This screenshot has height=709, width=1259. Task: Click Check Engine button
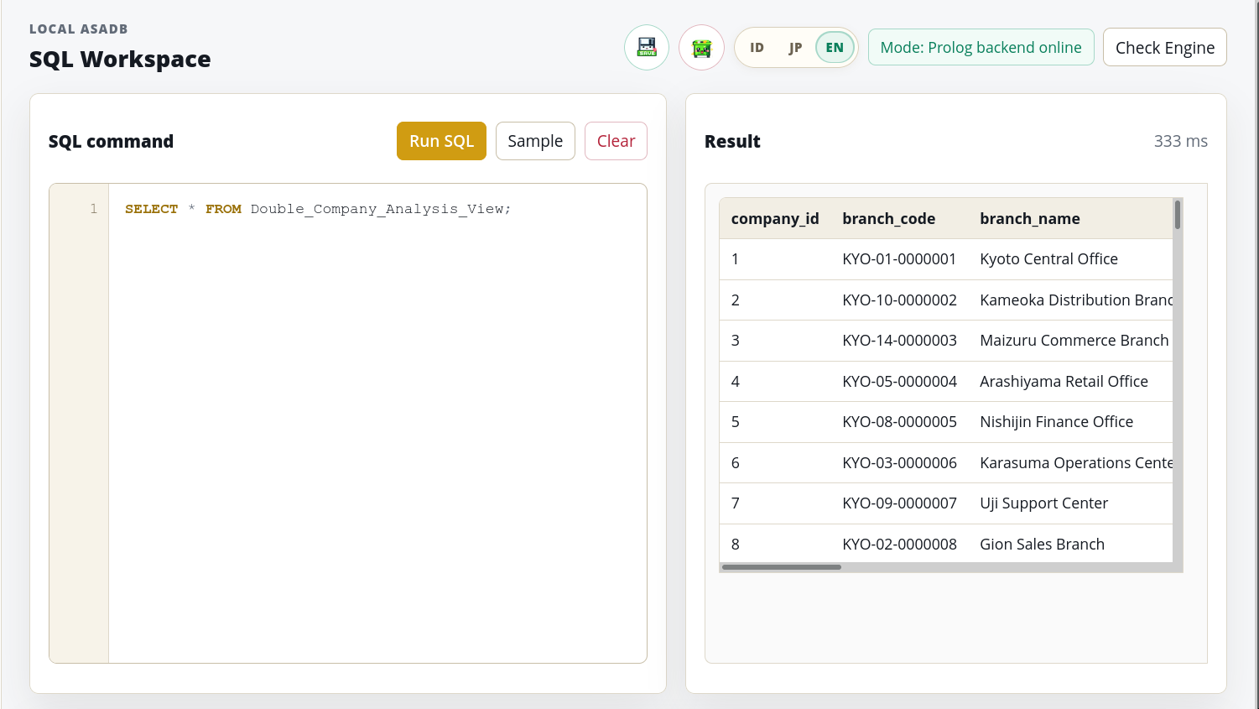tap(1164, 47)
